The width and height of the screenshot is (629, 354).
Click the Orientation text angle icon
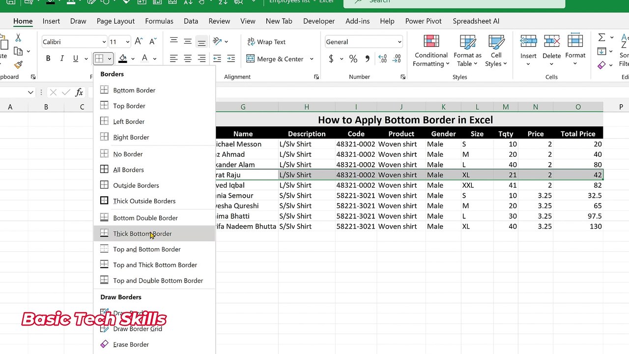(x=217, y=42)
